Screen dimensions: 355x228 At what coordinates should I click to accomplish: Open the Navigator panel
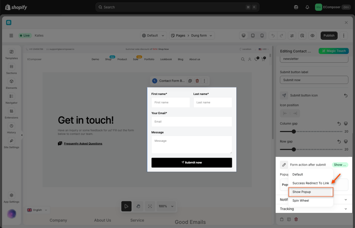(x=11, y=98)
